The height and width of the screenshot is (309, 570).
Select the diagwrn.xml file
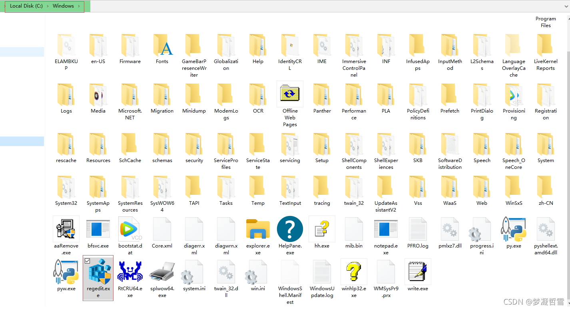click(226, 236)
